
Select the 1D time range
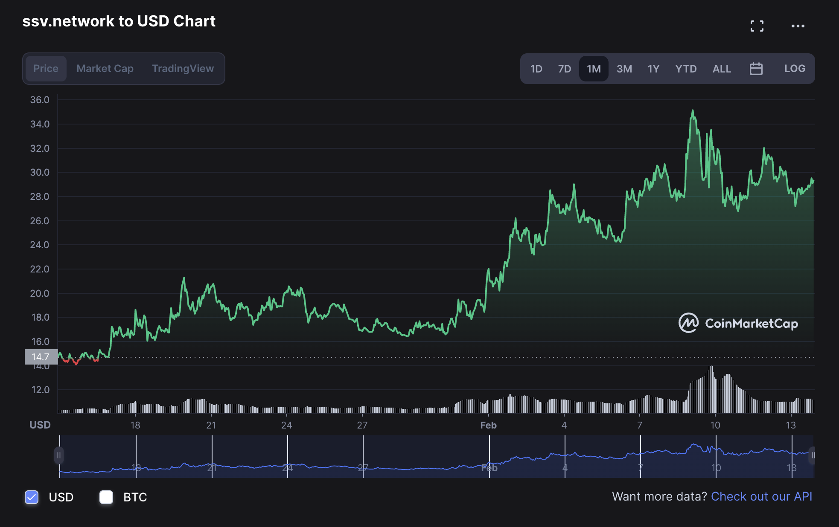[536, 69]
